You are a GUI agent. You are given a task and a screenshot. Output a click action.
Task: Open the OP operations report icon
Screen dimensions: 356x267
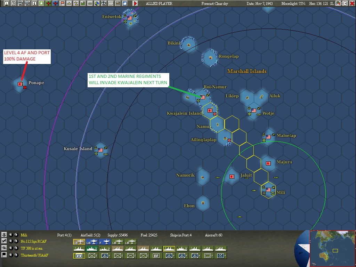111,3
